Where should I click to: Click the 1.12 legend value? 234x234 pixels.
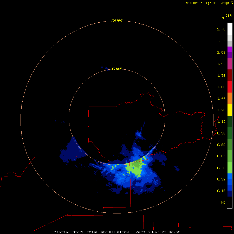click(x=221, y=122)
